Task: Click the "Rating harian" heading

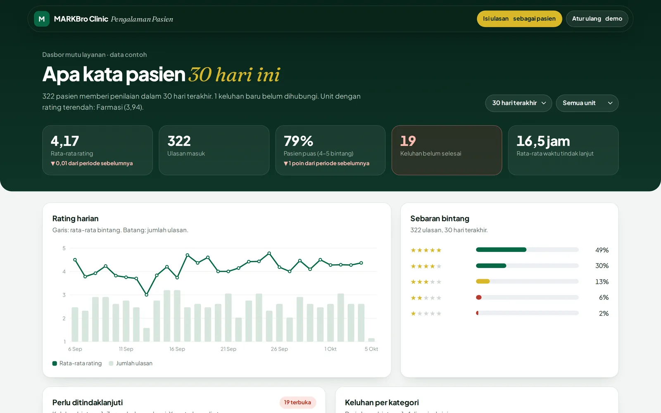Action: (x=75, y=219)
